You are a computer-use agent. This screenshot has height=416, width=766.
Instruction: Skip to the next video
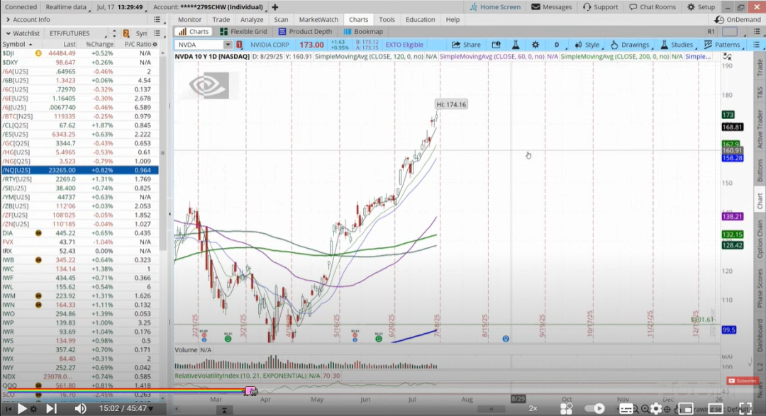(x=51, y=409)
